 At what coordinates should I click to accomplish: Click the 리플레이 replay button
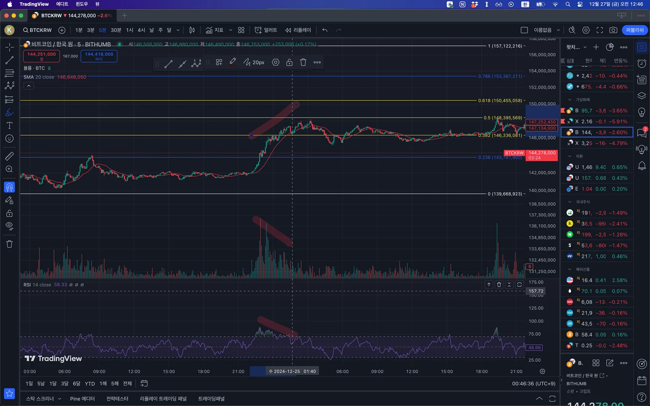298,30
